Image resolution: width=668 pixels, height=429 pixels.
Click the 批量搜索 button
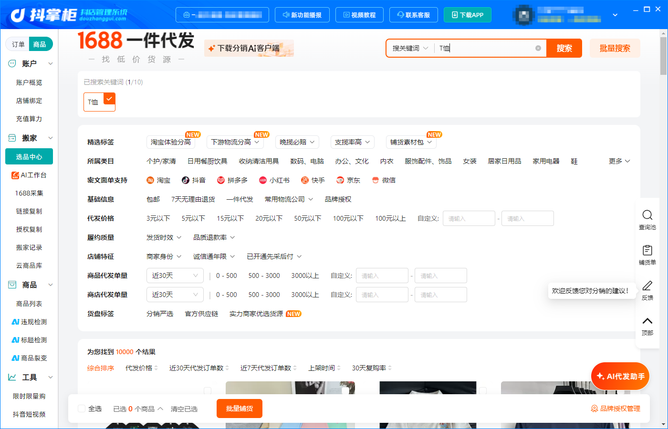click(x=615, y=48)
